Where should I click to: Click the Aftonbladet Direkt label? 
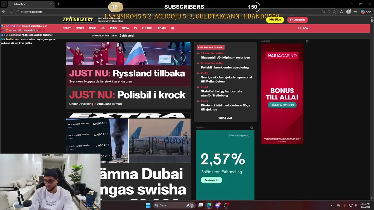coord(211,47)
